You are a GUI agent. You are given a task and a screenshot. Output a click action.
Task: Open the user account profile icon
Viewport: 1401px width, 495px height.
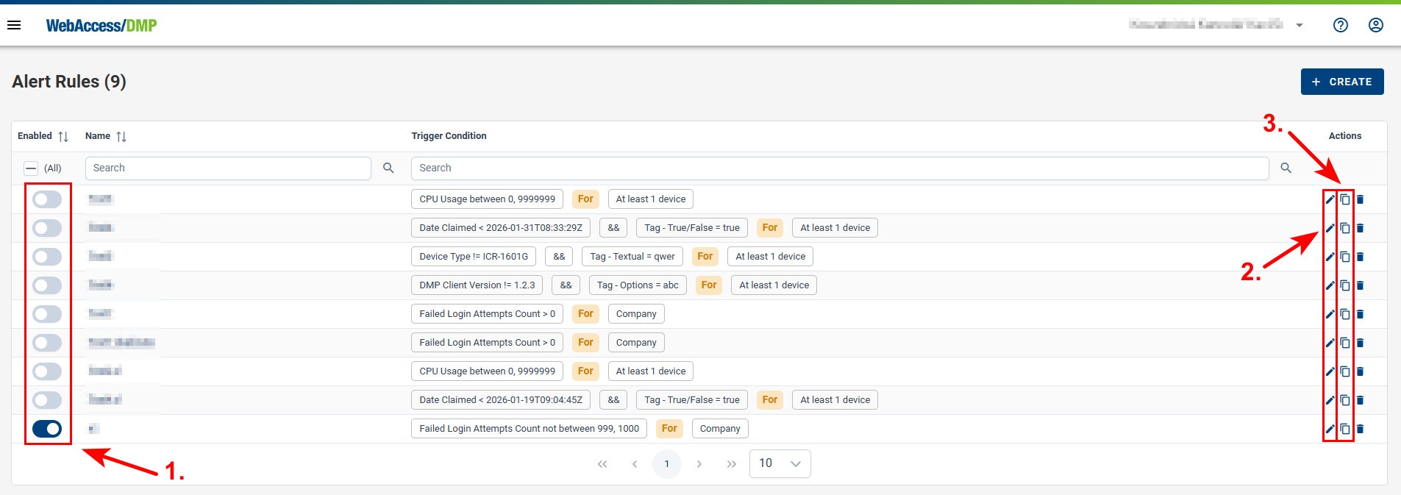coord(1375,25)
